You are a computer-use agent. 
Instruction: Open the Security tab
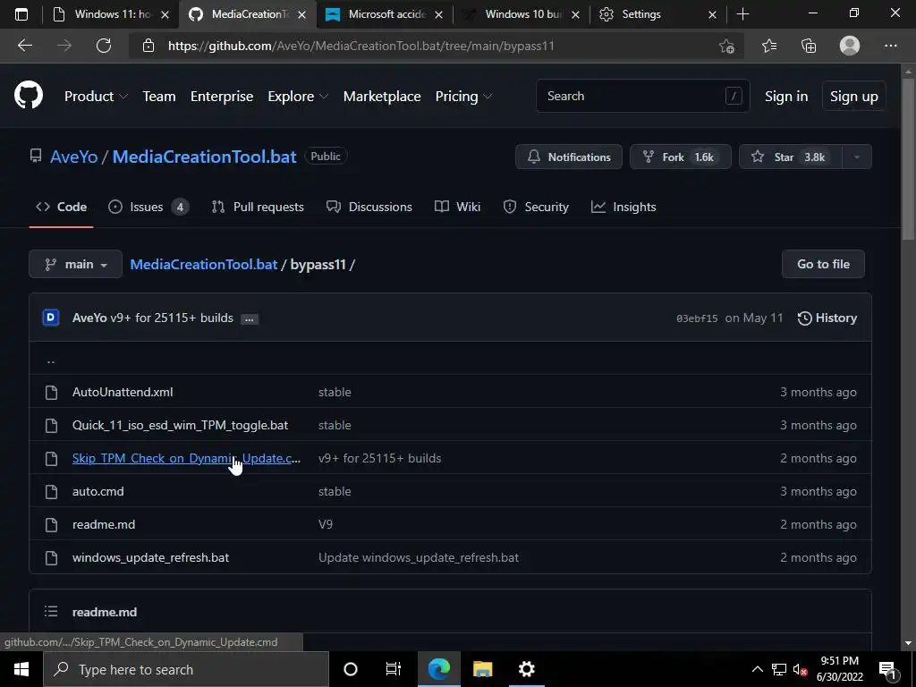(536, 207)
